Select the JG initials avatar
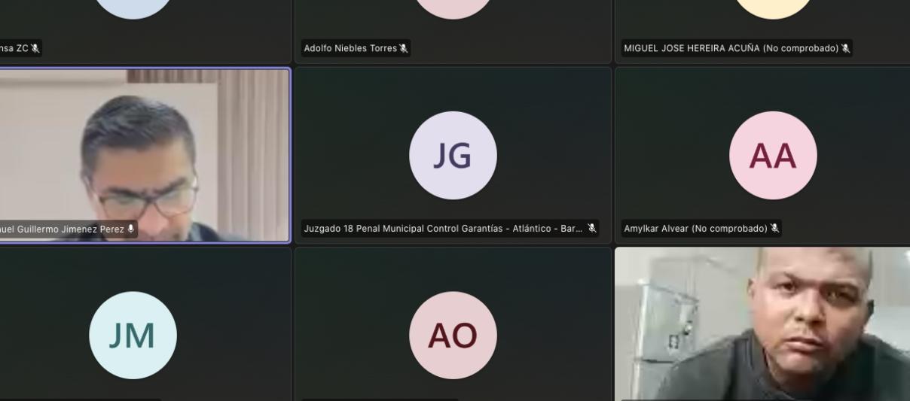The width and height of the screenshot is (910, 401). 453,156
